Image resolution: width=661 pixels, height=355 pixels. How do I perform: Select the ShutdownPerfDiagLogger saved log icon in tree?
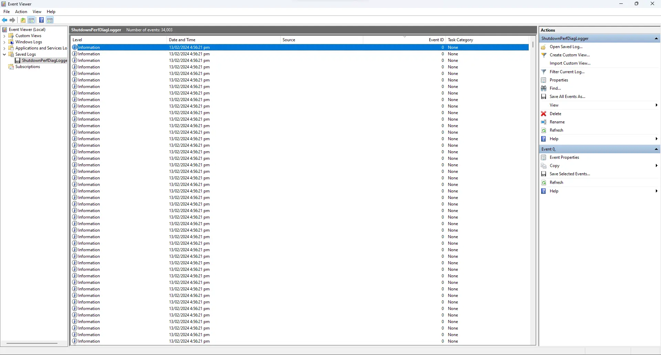(18, 60)
